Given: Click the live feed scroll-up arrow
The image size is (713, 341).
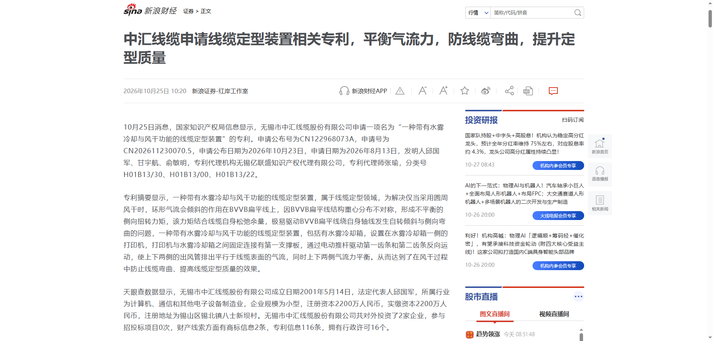Looking at the screenshot, I should pos(581,329).
